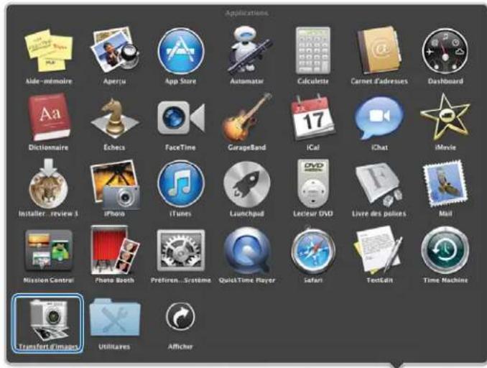The width and height of the screenshot is (487, 368).
Task: Launch the Launchpad rocket icon
Action: click(x=247, y=184)
